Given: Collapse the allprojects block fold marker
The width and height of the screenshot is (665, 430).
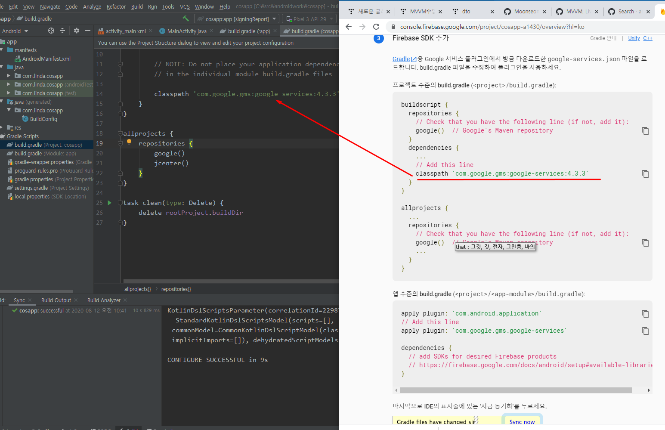Looking at the screenshot, I should click(x=120, y=133).
